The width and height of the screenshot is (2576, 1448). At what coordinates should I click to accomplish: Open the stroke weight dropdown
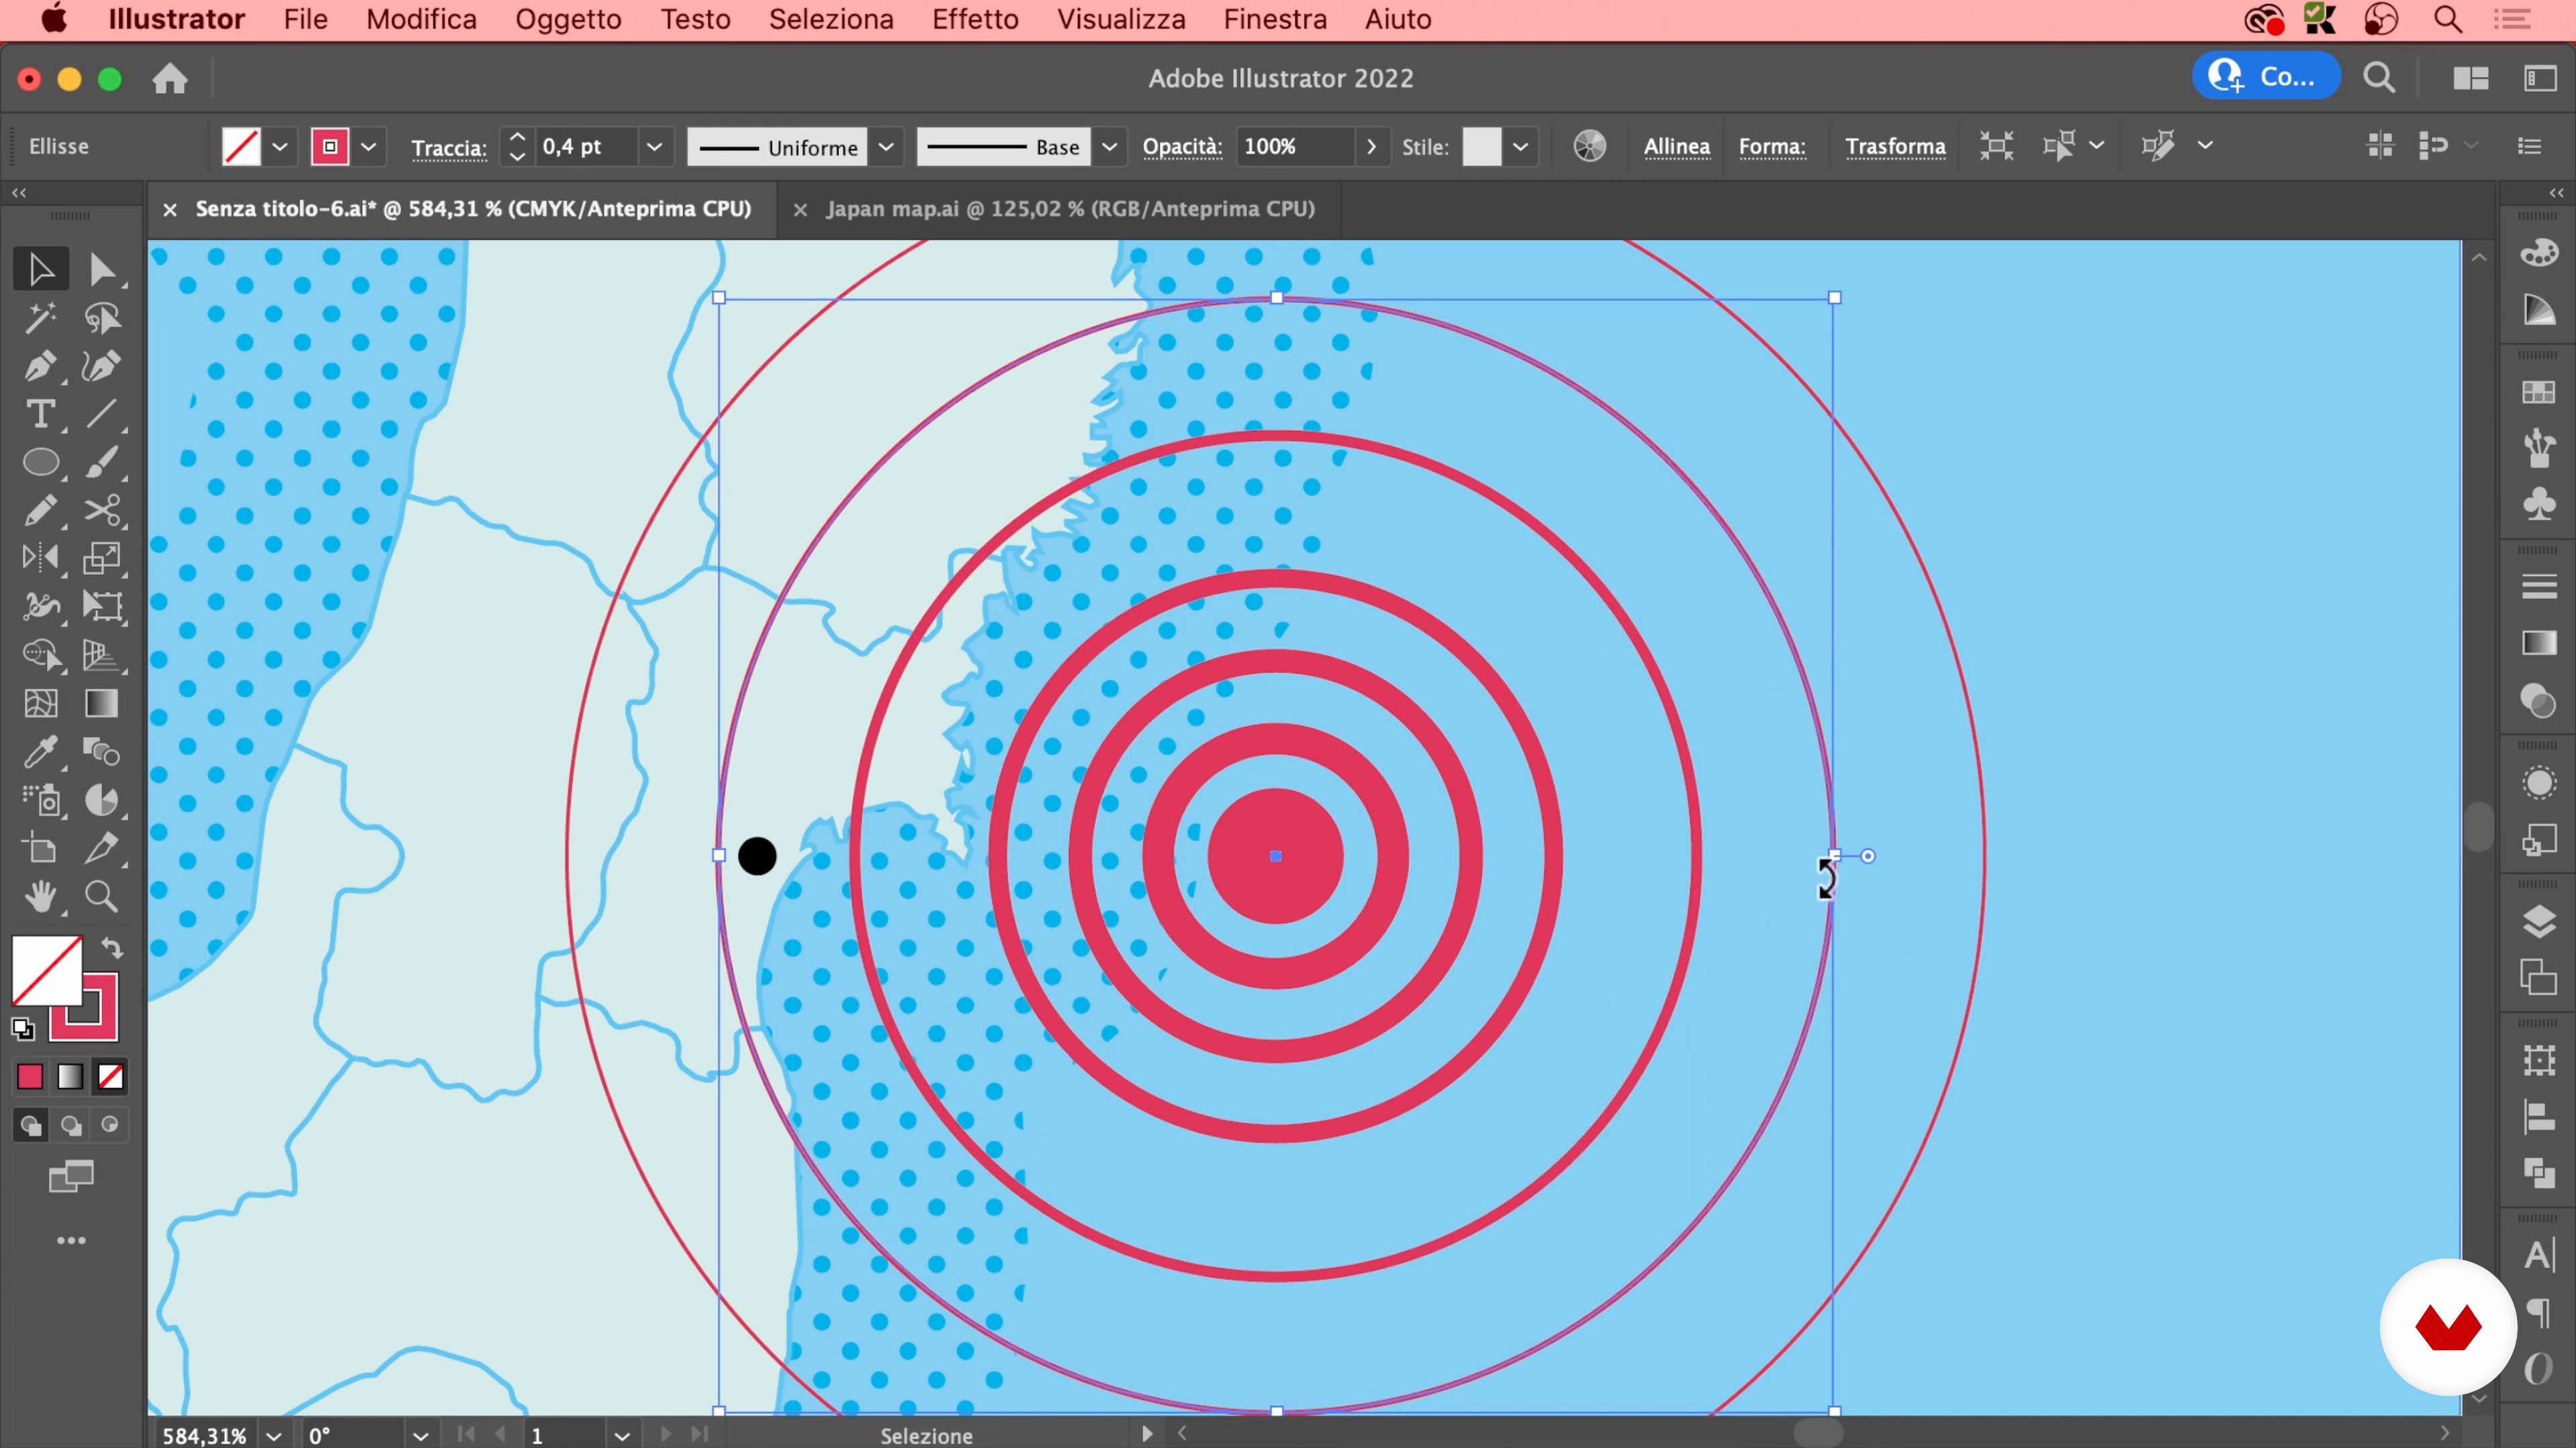point(654,147)
